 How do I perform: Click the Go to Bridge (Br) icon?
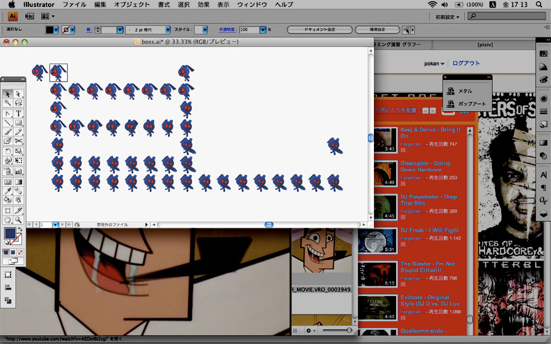[x=30, y=16]
